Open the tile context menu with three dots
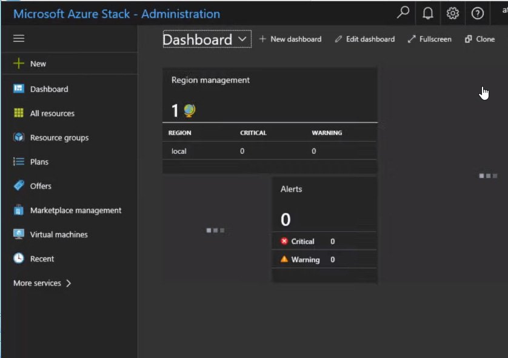Screen dimensions: 508x358 488,174
